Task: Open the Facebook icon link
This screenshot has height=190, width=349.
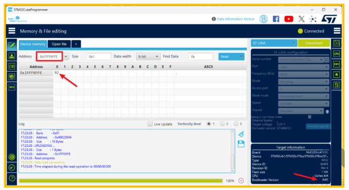Action: pos(276,19)
